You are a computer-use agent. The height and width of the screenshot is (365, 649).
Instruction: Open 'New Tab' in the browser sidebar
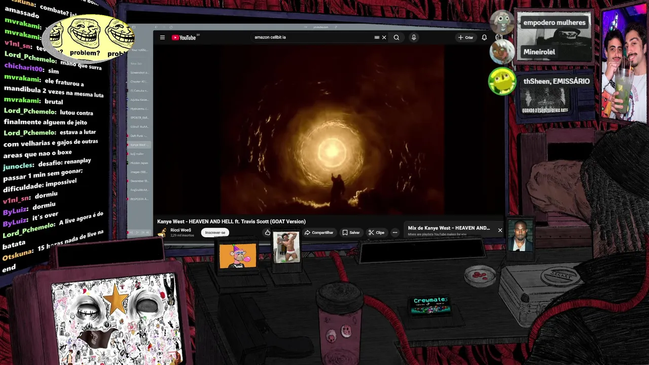tap(137, 63)
